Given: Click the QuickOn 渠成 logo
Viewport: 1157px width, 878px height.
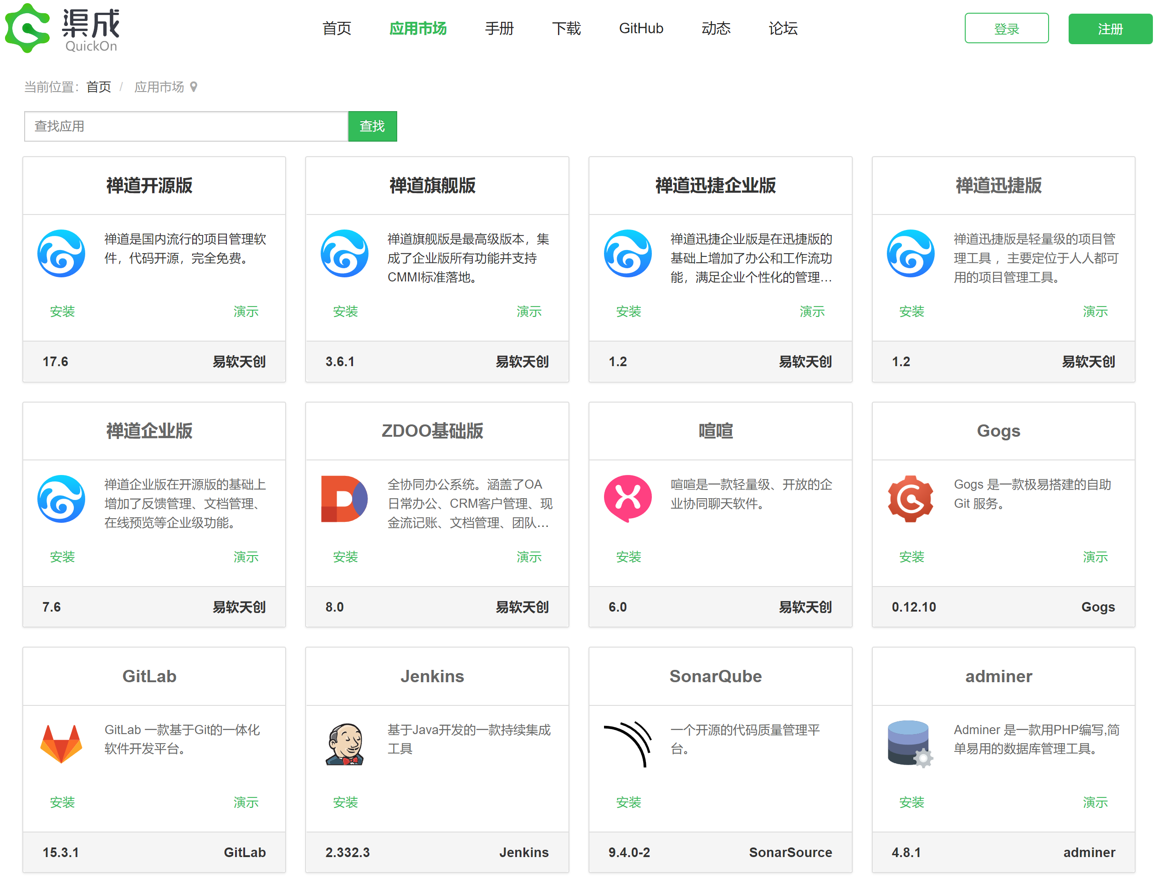Looking at the screenshot, I should pos(62,28).
